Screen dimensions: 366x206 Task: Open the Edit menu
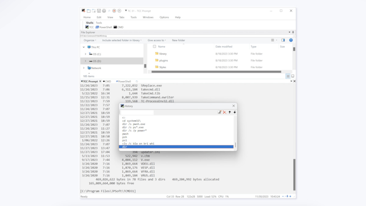99,17
